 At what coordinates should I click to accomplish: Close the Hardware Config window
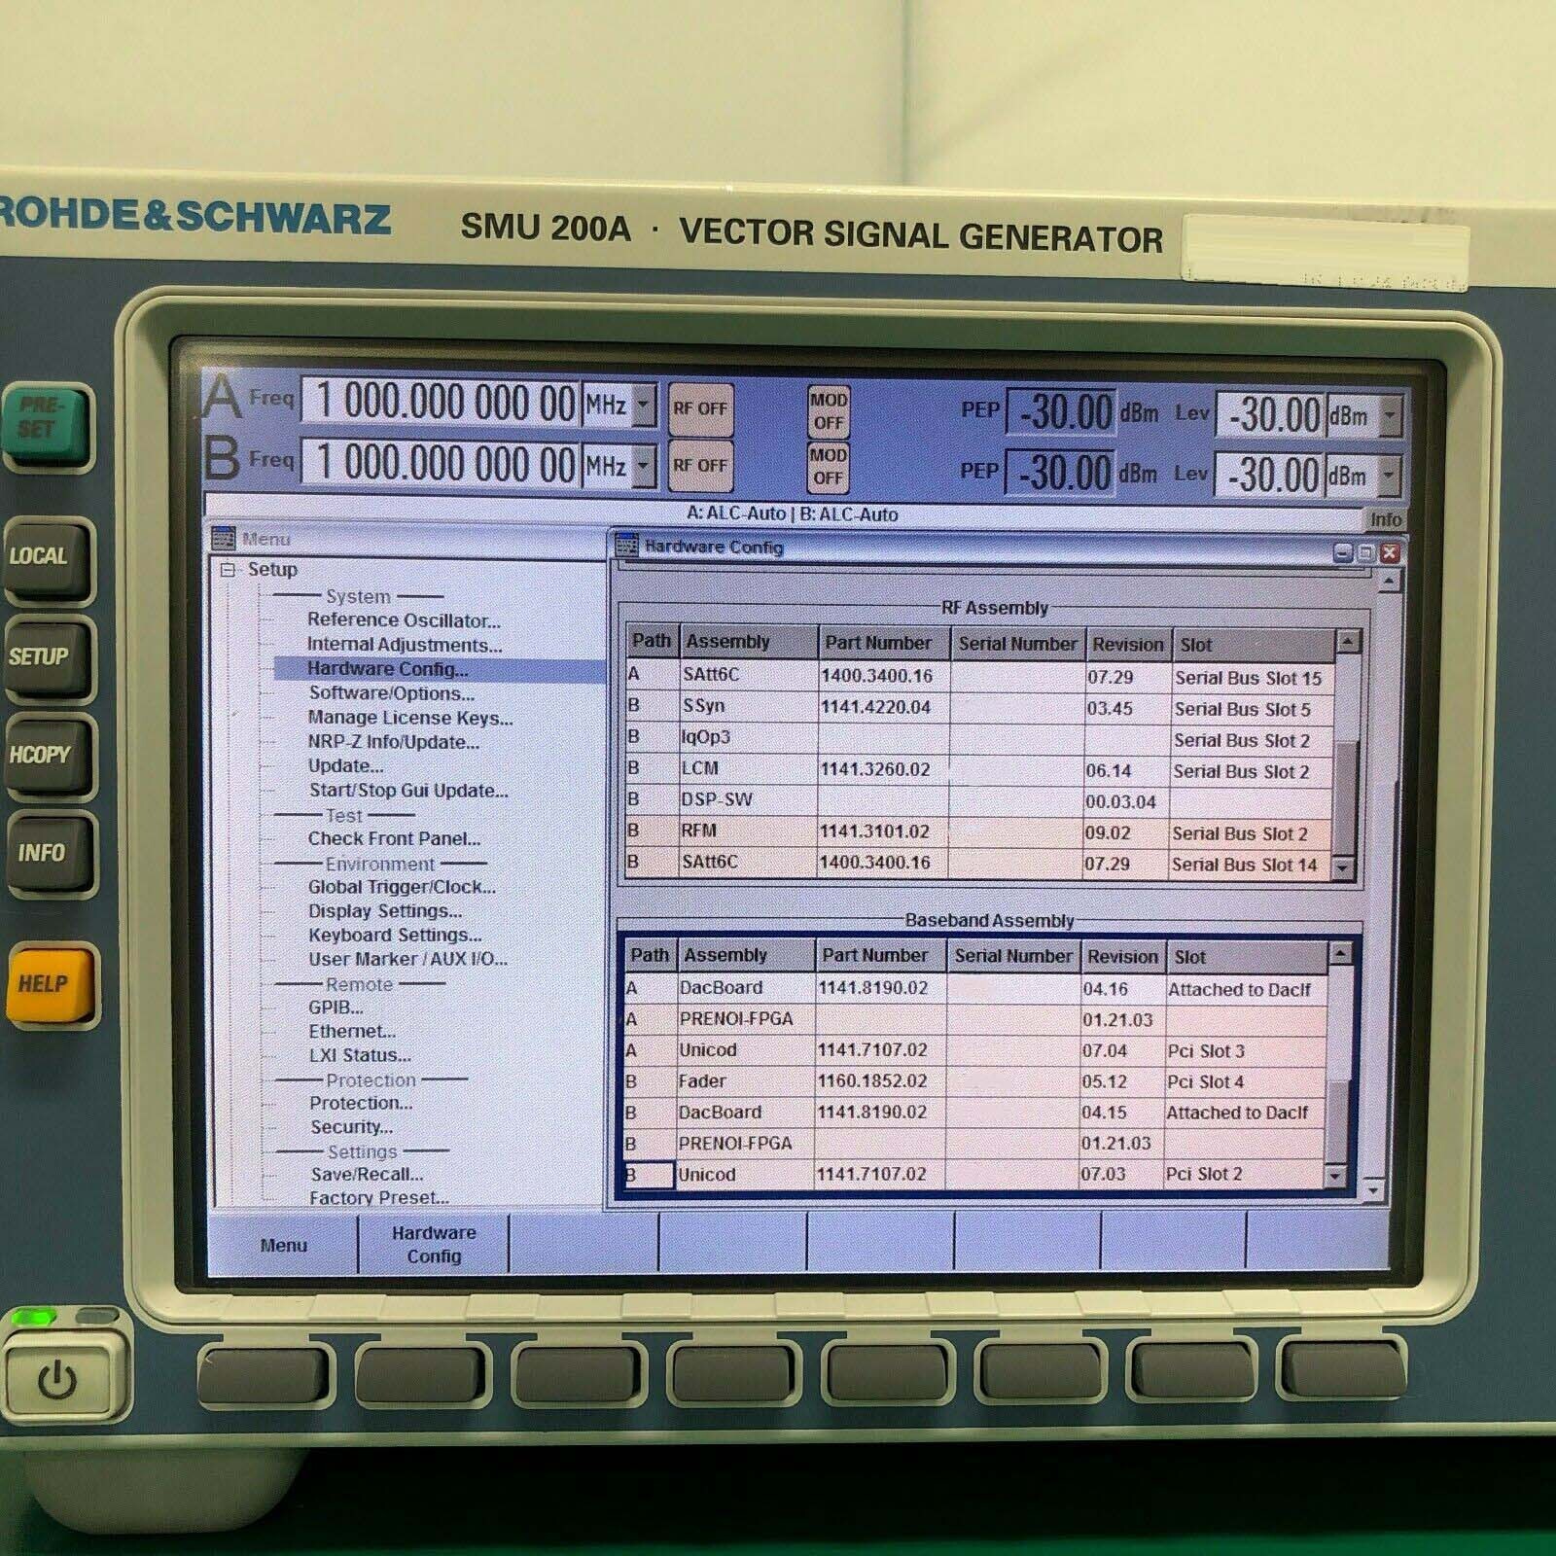pos(1390,553)
